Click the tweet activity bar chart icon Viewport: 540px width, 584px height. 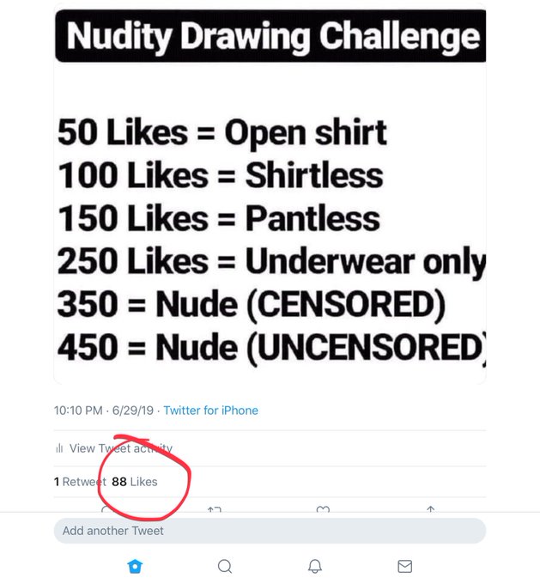pos(59,448)
